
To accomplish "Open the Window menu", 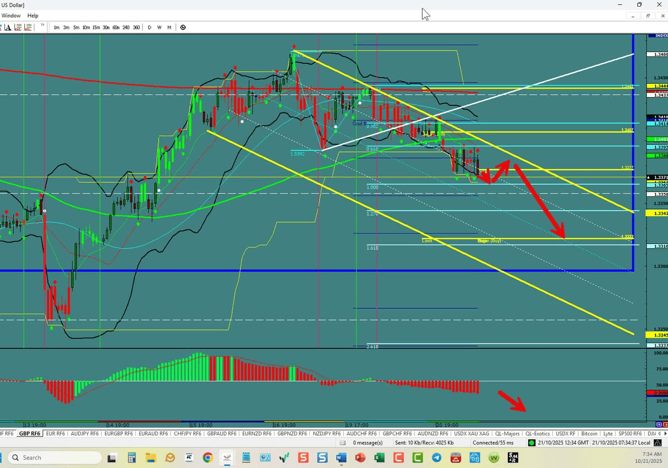I will point(11,16).
